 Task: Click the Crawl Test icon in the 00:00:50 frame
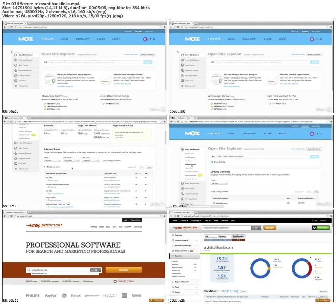16,81
